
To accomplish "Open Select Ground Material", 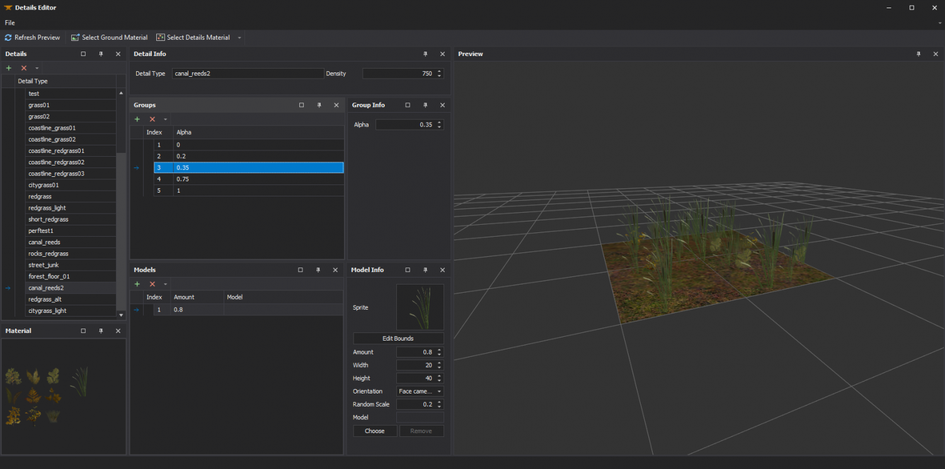I will point(109,37).
